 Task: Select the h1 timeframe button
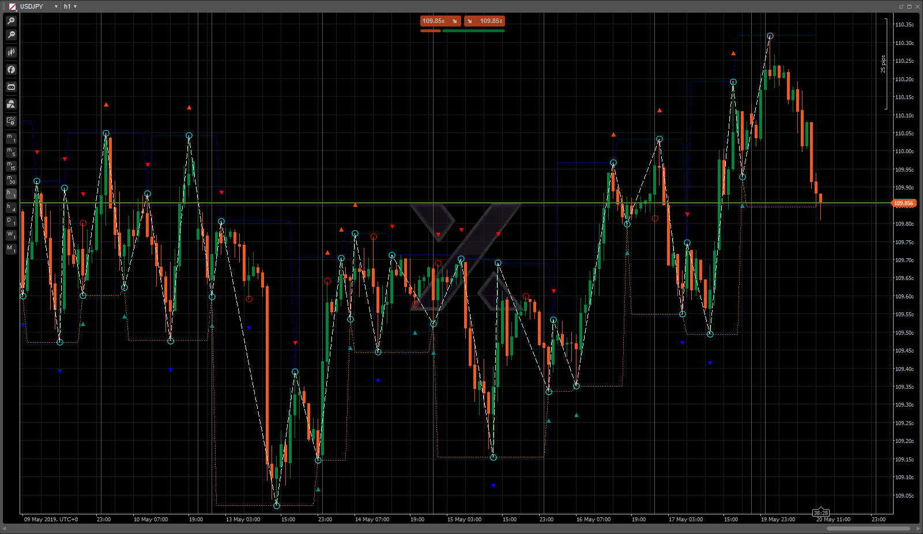click(11, 194)
